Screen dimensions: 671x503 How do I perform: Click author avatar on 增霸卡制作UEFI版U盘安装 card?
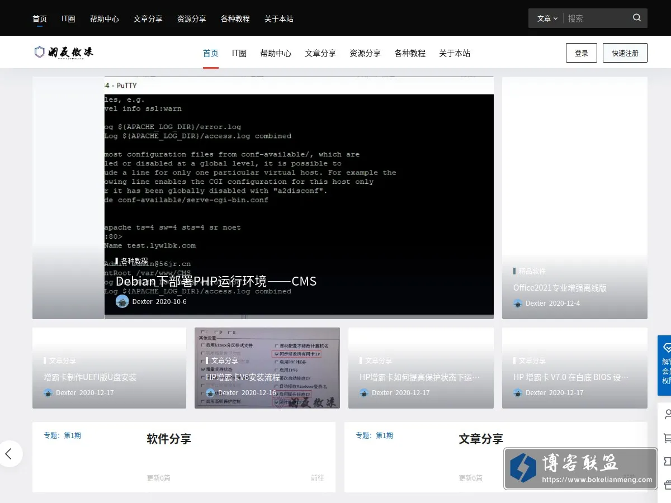click(48, 393)
